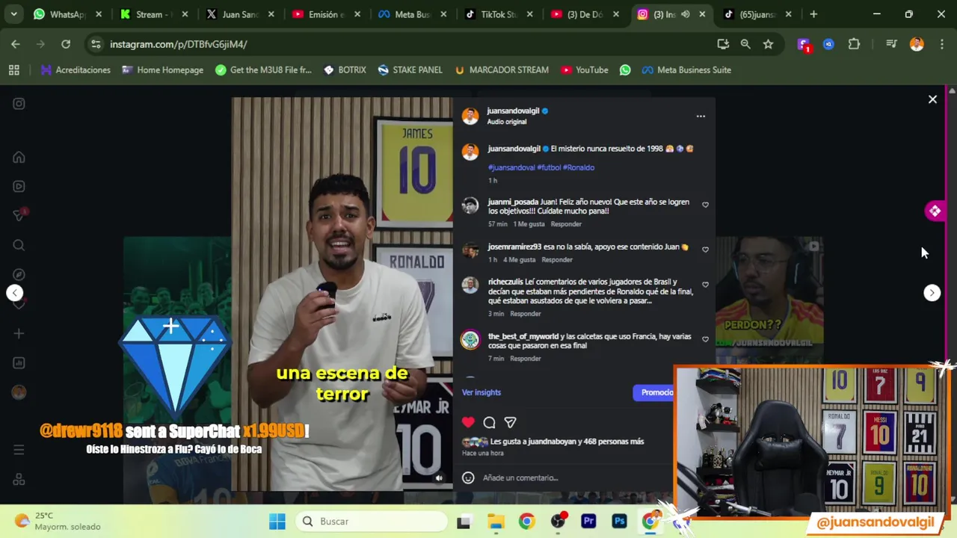
Task: Open the #Ronaldo hashtag
Action: (579, 167)
